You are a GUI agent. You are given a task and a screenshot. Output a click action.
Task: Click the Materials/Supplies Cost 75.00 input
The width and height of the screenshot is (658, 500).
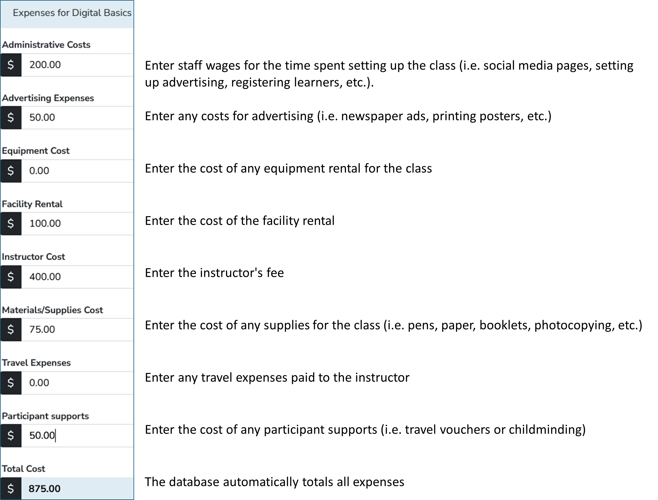point(78,329)
